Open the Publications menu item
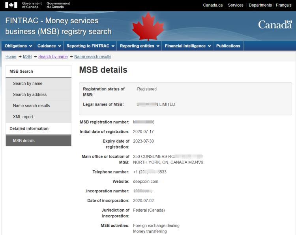The width and height of the screenshot is (296, 235). tap(228, 46)
